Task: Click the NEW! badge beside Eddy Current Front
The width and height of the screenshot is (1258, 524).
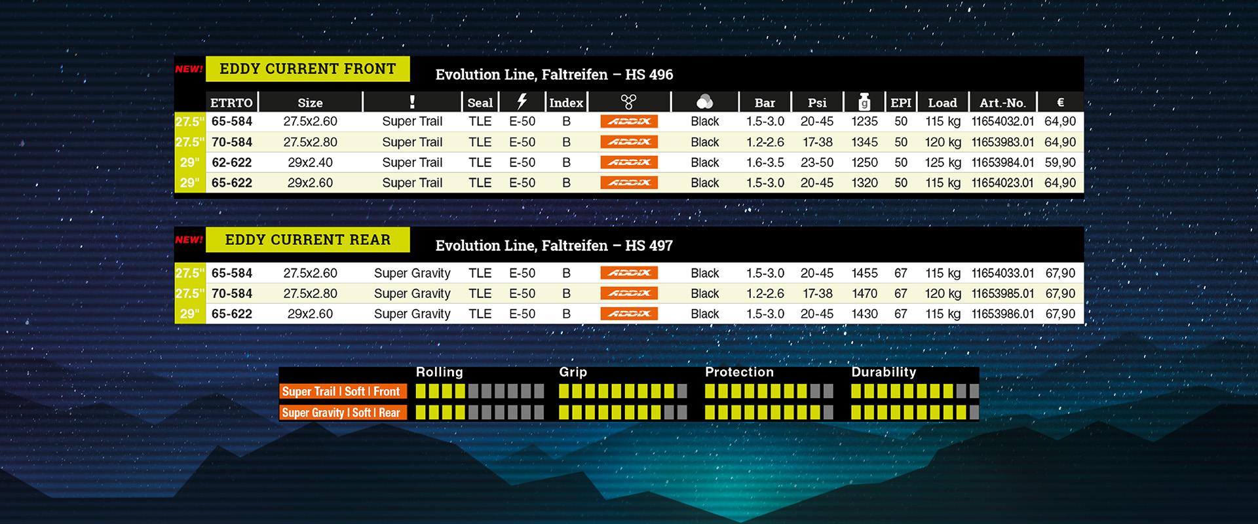Action: coord(189,69)
